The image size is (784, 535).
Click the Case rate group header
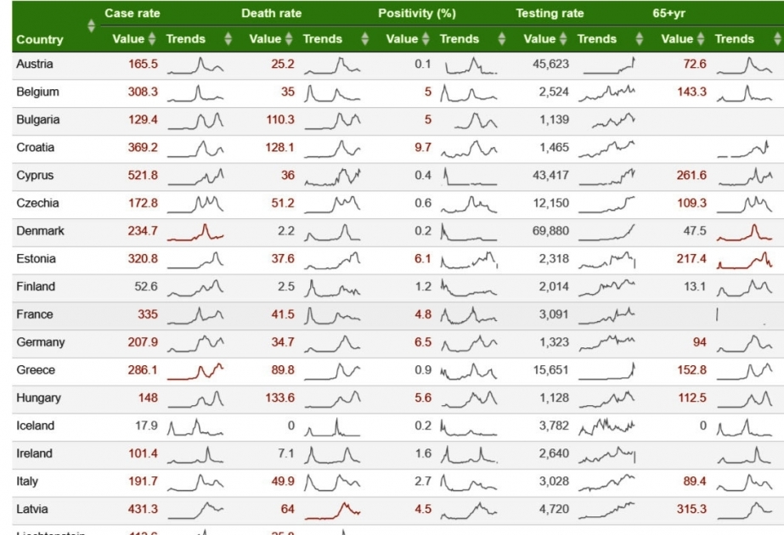(132, 14)
